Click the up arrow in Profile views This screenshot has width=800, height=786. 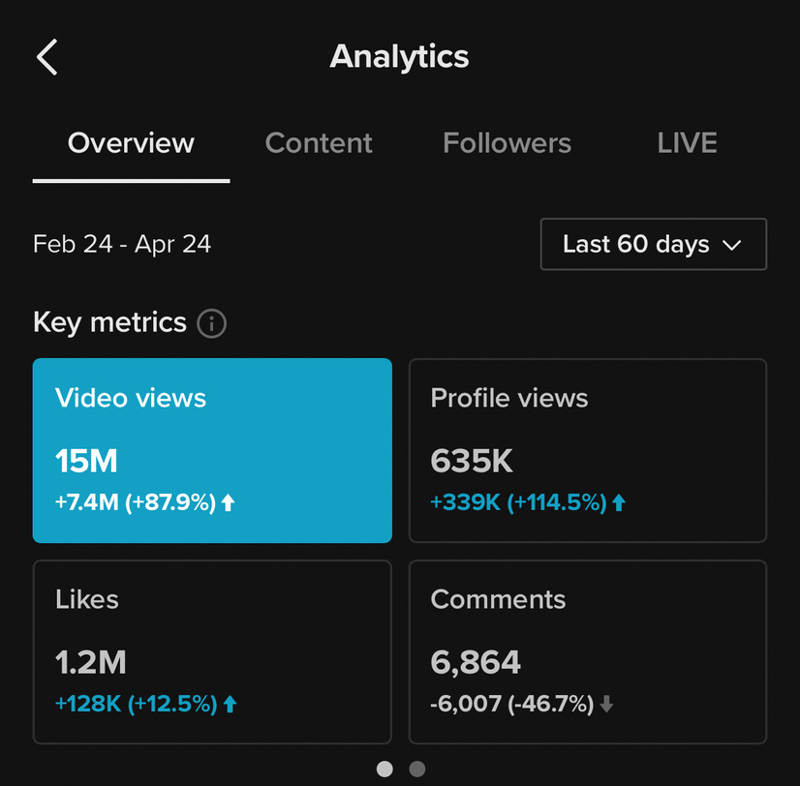619,503
